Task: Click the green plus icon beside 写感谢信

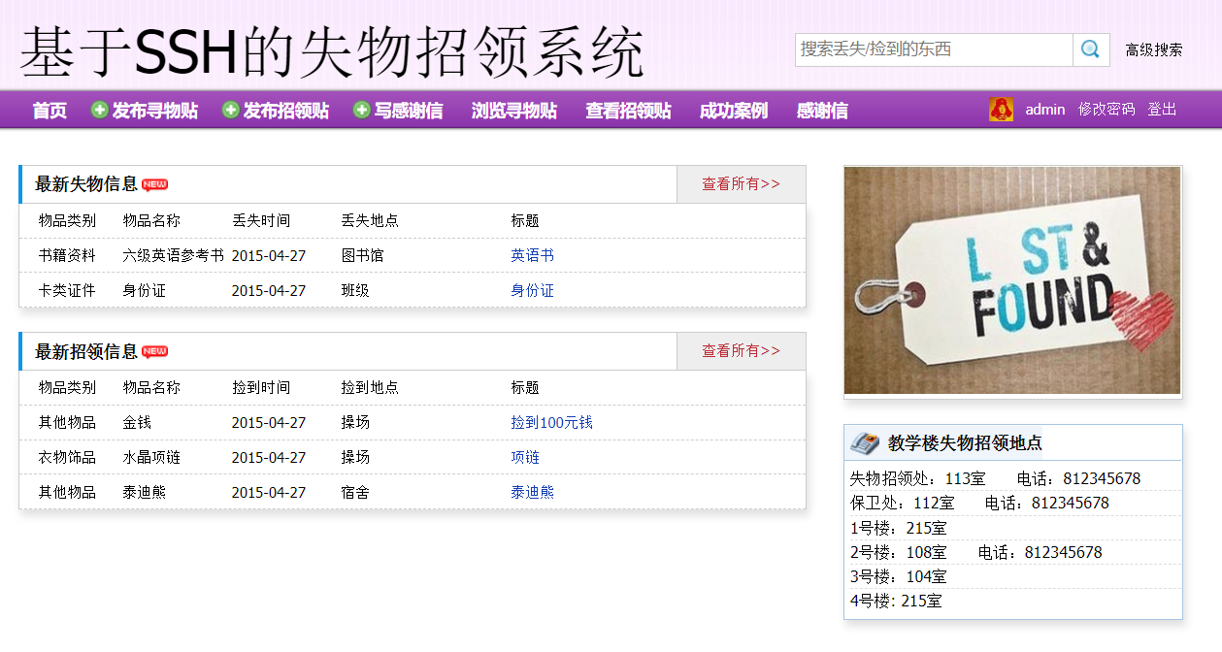Action: (x=362, y=110)
